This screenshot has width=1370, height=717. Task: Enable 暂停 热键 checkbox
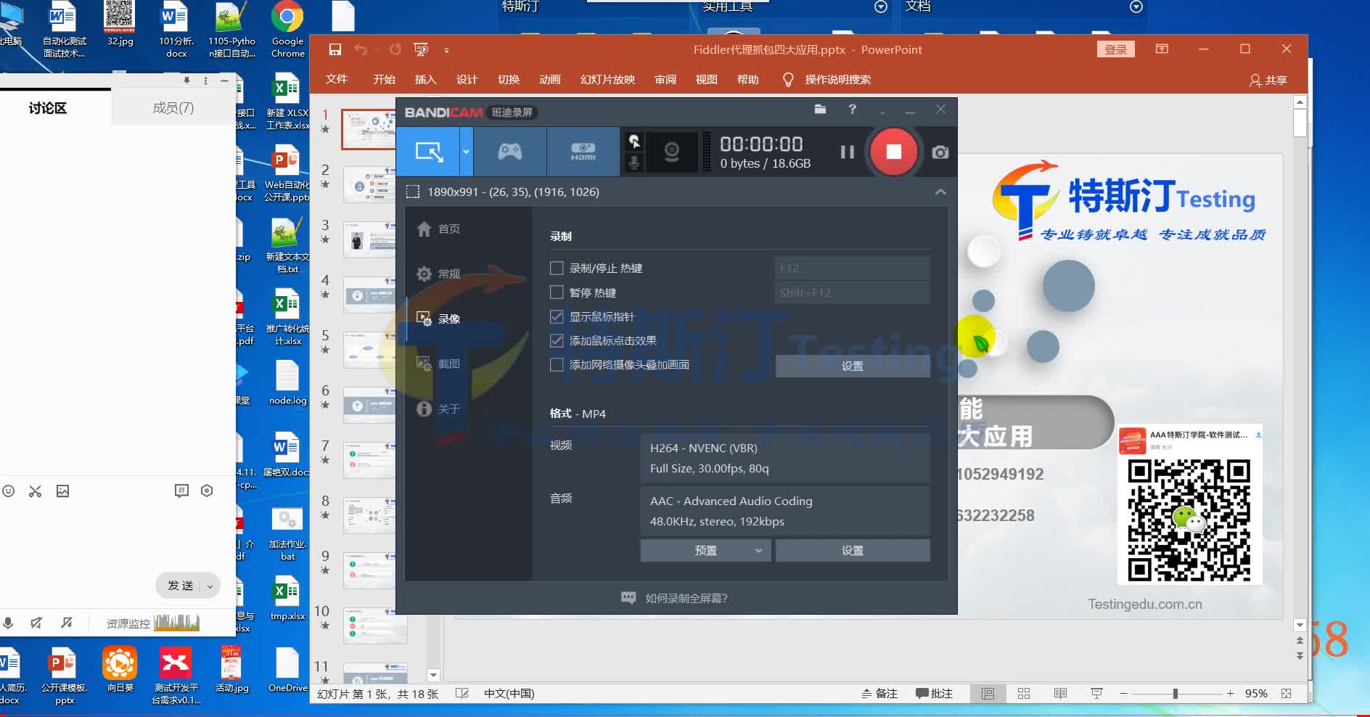557,292
